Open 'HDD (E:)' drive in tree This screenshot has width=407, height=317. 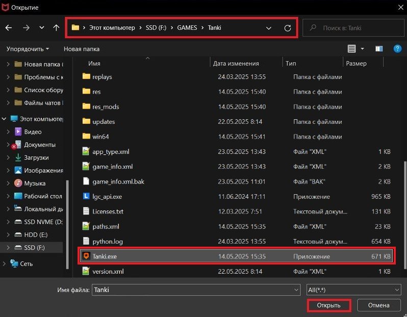(x=31, y=235)
